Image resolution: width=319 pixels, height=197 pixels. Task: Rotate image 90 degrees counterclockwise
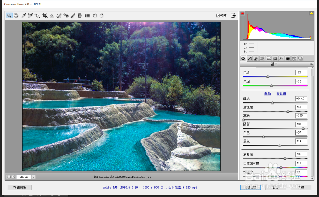coord(95,15)
